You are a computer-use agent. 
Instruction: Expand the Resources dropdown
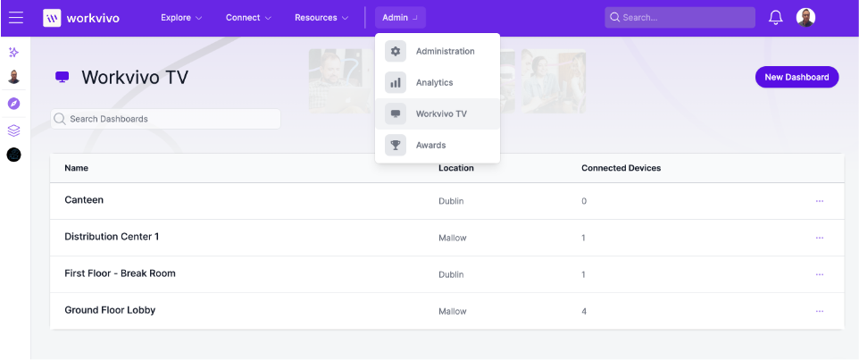(321, 18)
